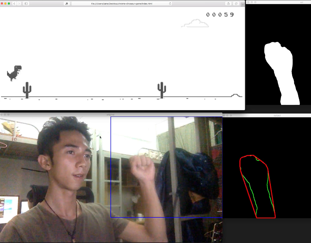
Task: Click the cloud in the game sky
Action: pos(195,23)
